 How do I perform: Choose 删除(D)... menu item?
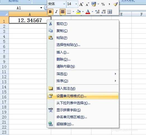pyautogui.click(x=83, y=59)
